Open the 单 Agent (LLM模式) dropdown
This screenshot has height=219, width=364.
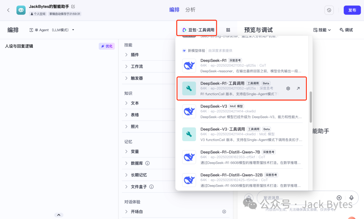pos(52,30)
